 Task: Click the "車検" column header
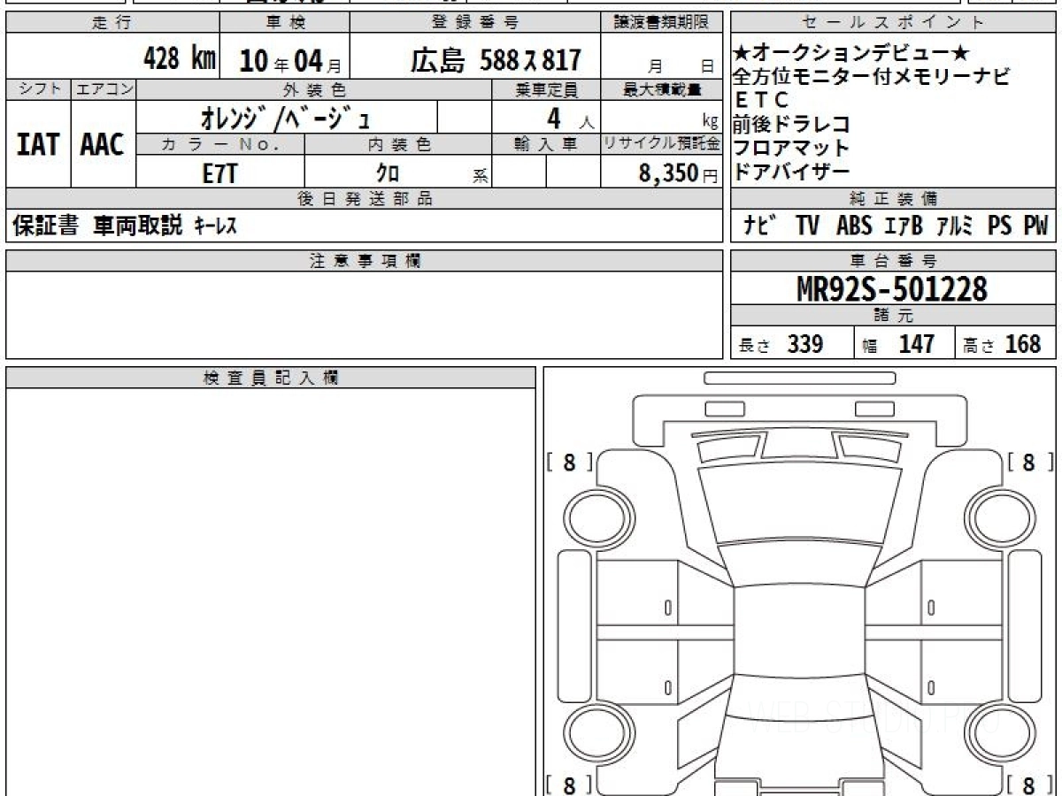(285, 23)
